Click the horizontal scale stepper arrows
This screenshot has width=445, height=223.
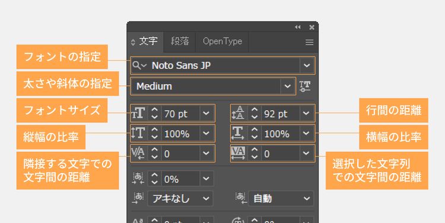point(255,133)
